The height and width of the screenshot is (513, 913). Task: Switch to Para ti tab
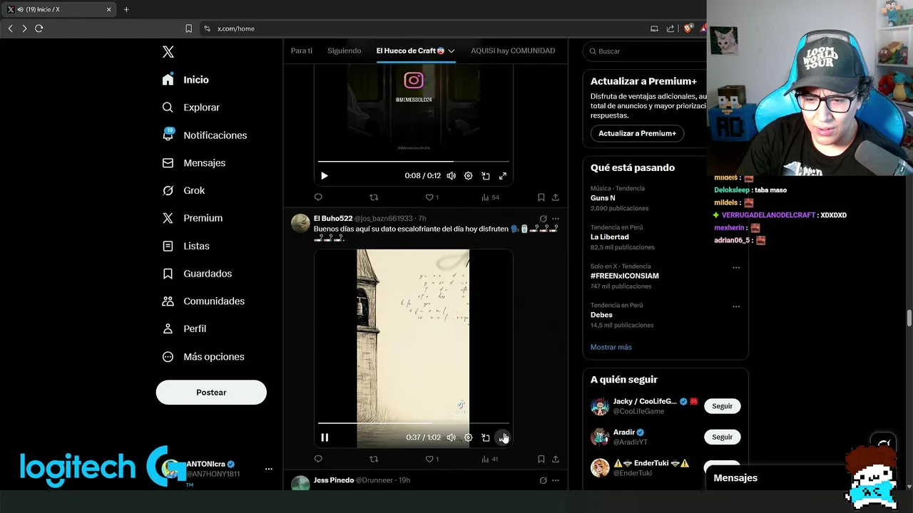point(302,51)
